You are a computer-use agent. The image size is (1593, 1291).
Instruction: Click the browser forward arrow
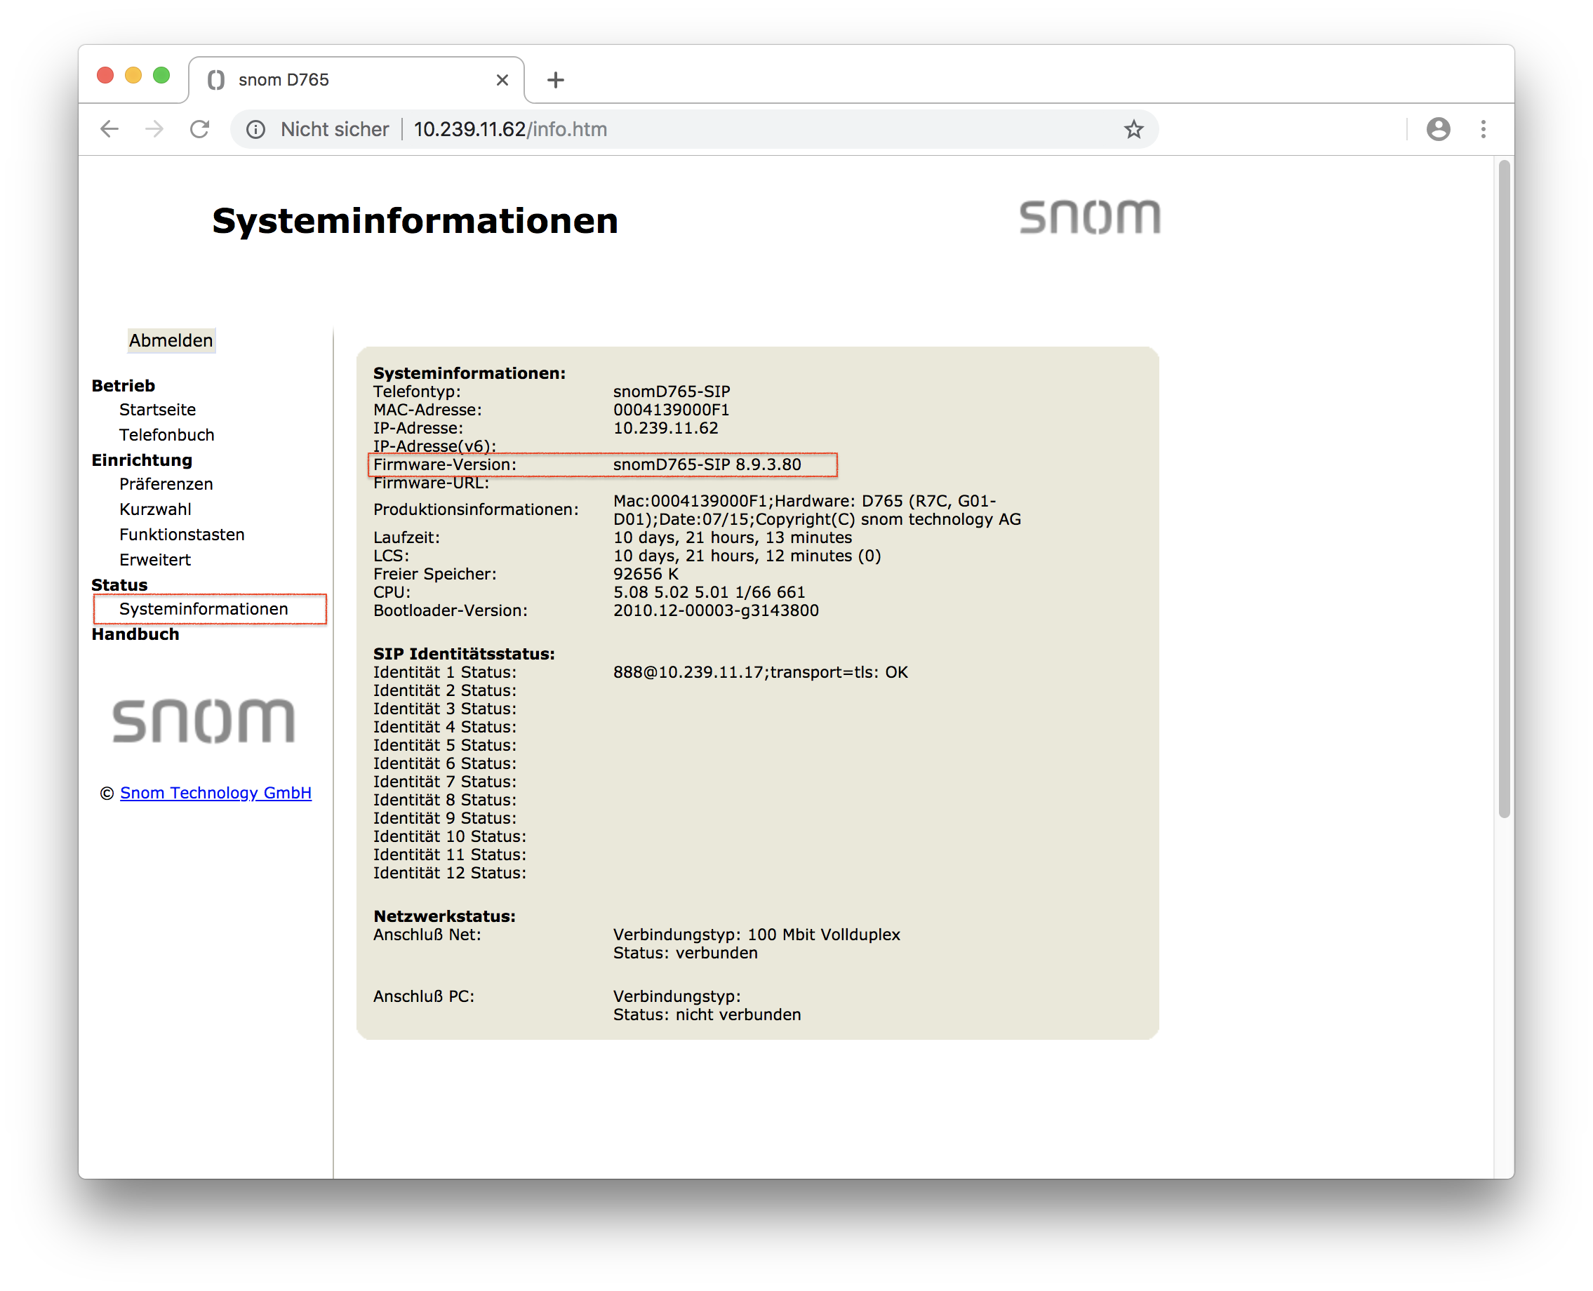[154, 128]
